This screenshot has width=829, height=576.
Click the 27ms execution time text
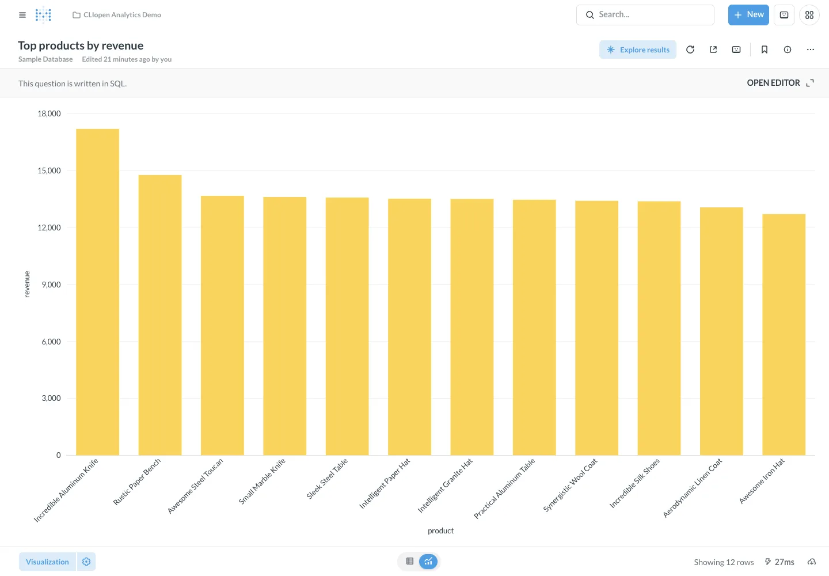pyautogui.click(x=784, y=562)
